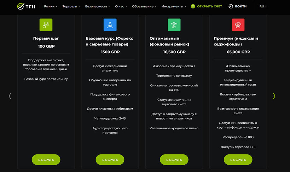The image size is (290, 172).
Task: Click the green Оптимальный plan icon
Action: coord(174,25)
